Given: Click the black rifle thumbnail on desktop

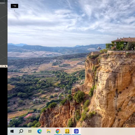Looking at the screenshot, I should click(15, 6).
